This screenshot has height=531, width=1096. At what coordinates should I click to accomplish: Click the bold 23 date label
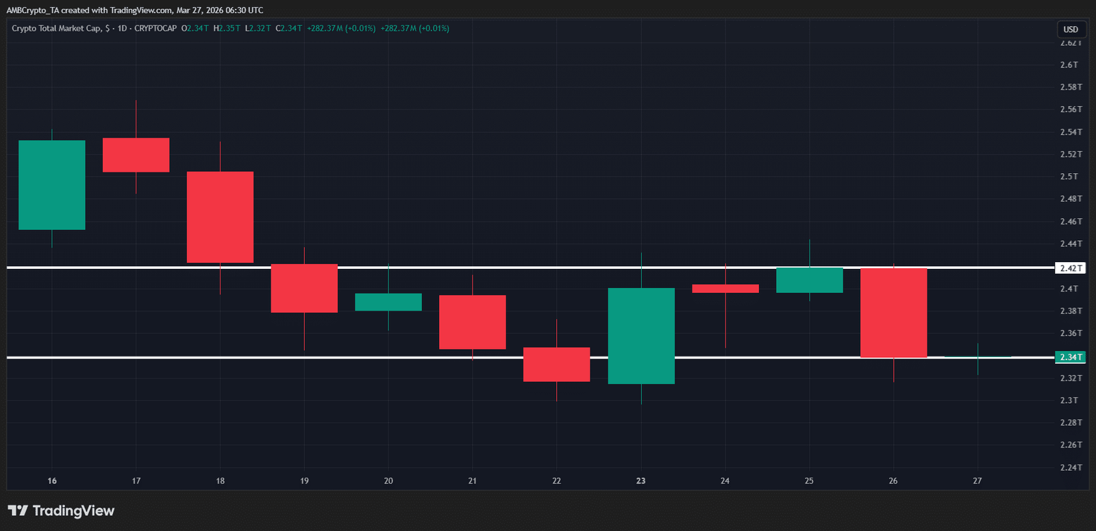640,481
